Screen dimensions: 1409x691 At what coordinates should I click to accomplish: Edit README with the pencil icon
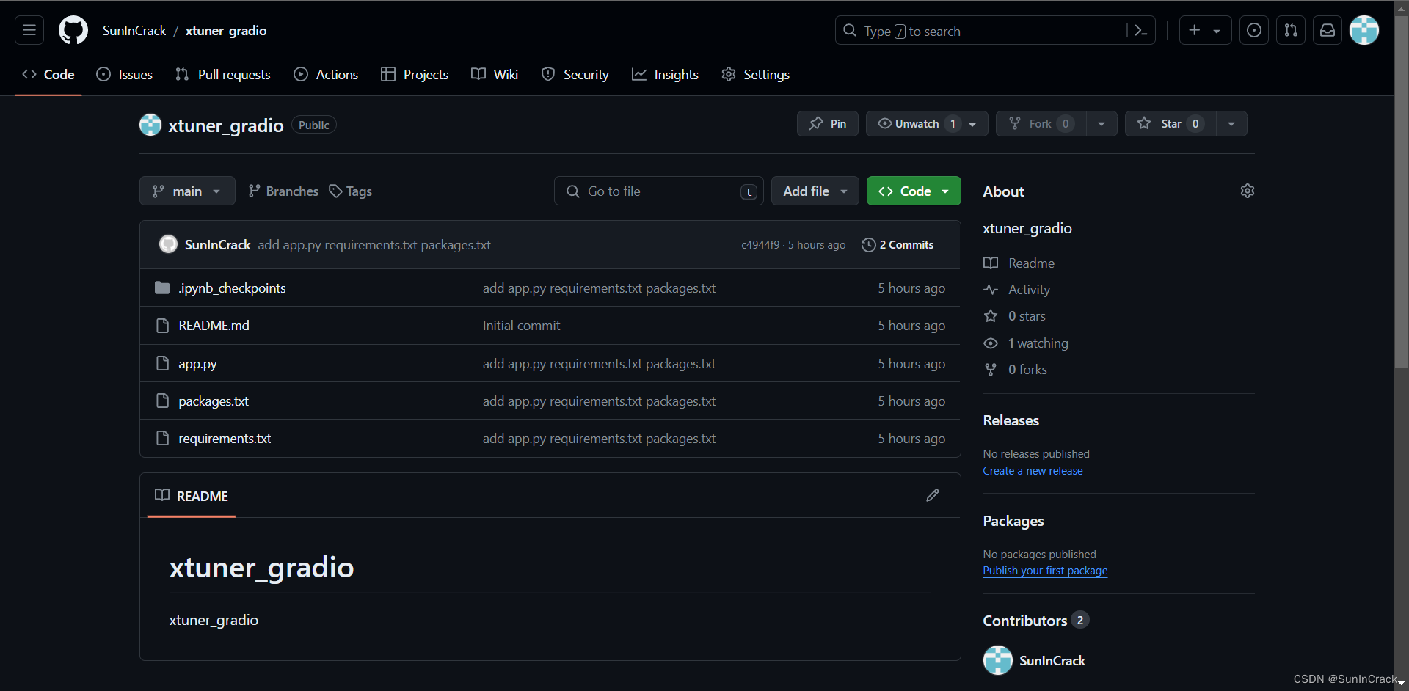(x=933, y=495)
